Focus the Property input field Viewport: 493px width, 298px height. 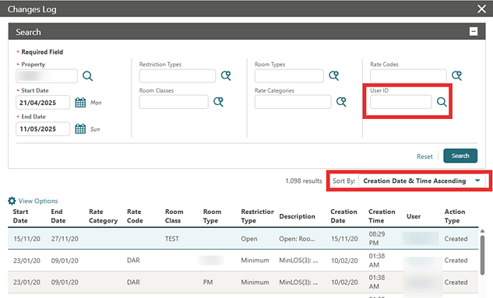coord(47,76)
